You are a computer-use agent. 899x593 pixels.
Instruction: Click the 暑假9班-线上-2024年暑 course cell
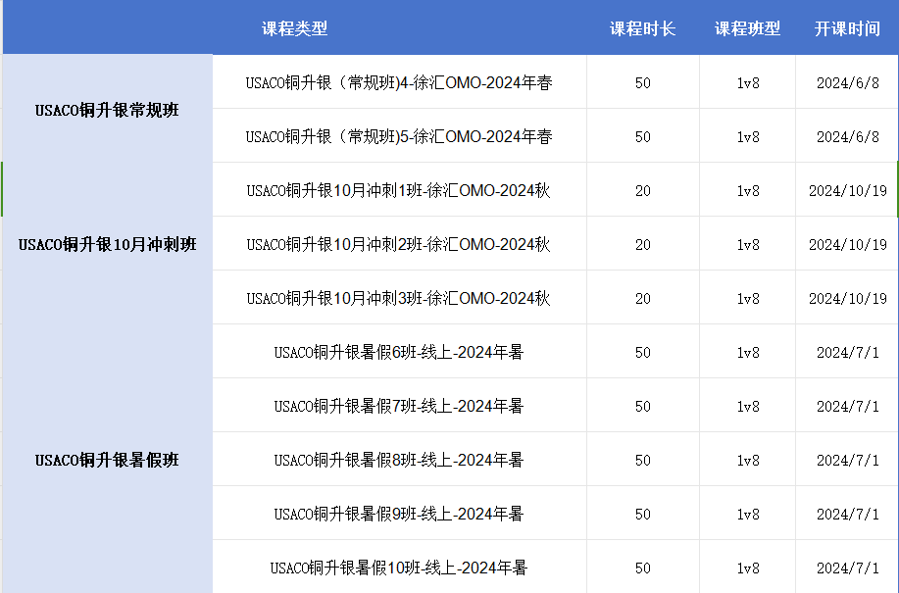coord(399,514)
